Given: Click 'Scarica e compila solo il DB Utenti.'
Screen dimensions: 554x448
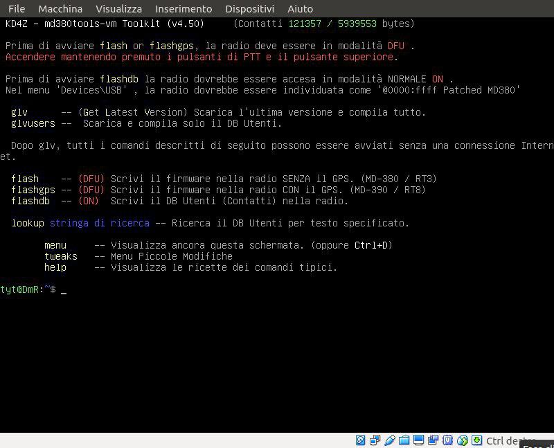Looking at the screenshot, I should tap(183, 123).
